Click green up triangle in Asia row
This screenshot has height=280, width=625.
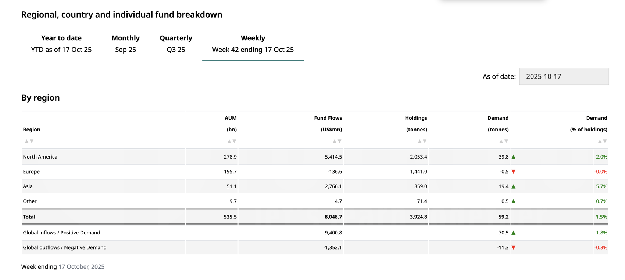tap(514, 186)
